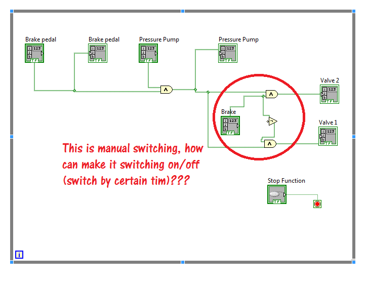
Task: Click the 'Valve 1' label
Action: (x=328, y=123)
